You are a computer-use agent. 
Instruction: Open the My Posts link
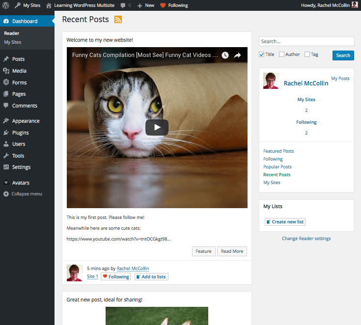pyautogui.click(x=340, y=79)
